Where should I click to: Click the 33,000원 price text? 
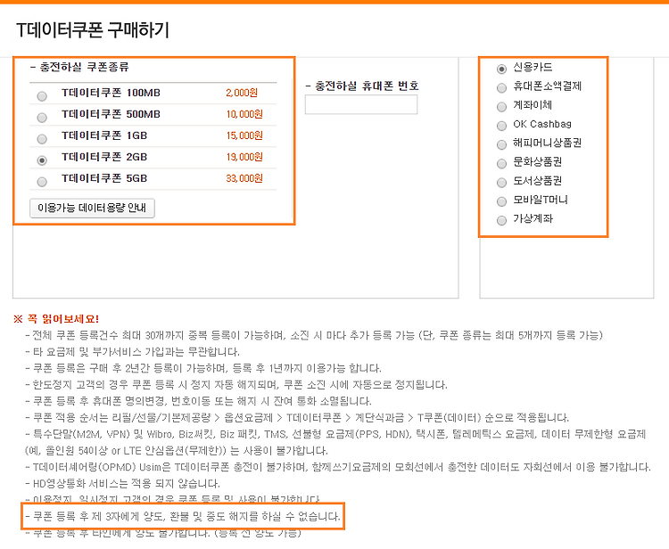pos(244,178)
